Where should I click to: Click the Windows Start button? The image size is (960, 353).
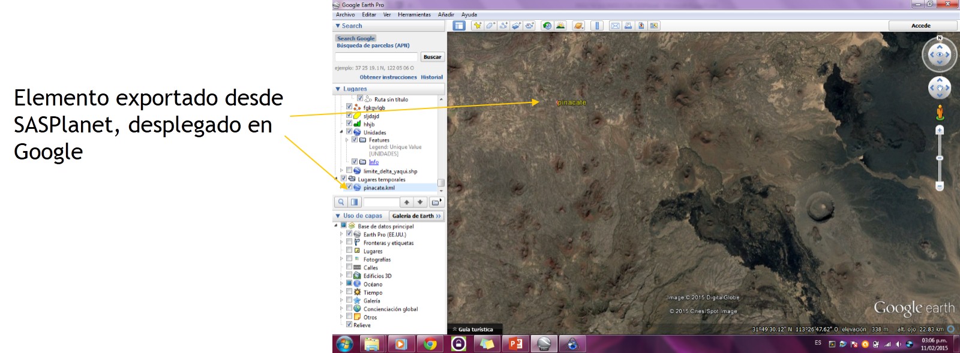344,344
